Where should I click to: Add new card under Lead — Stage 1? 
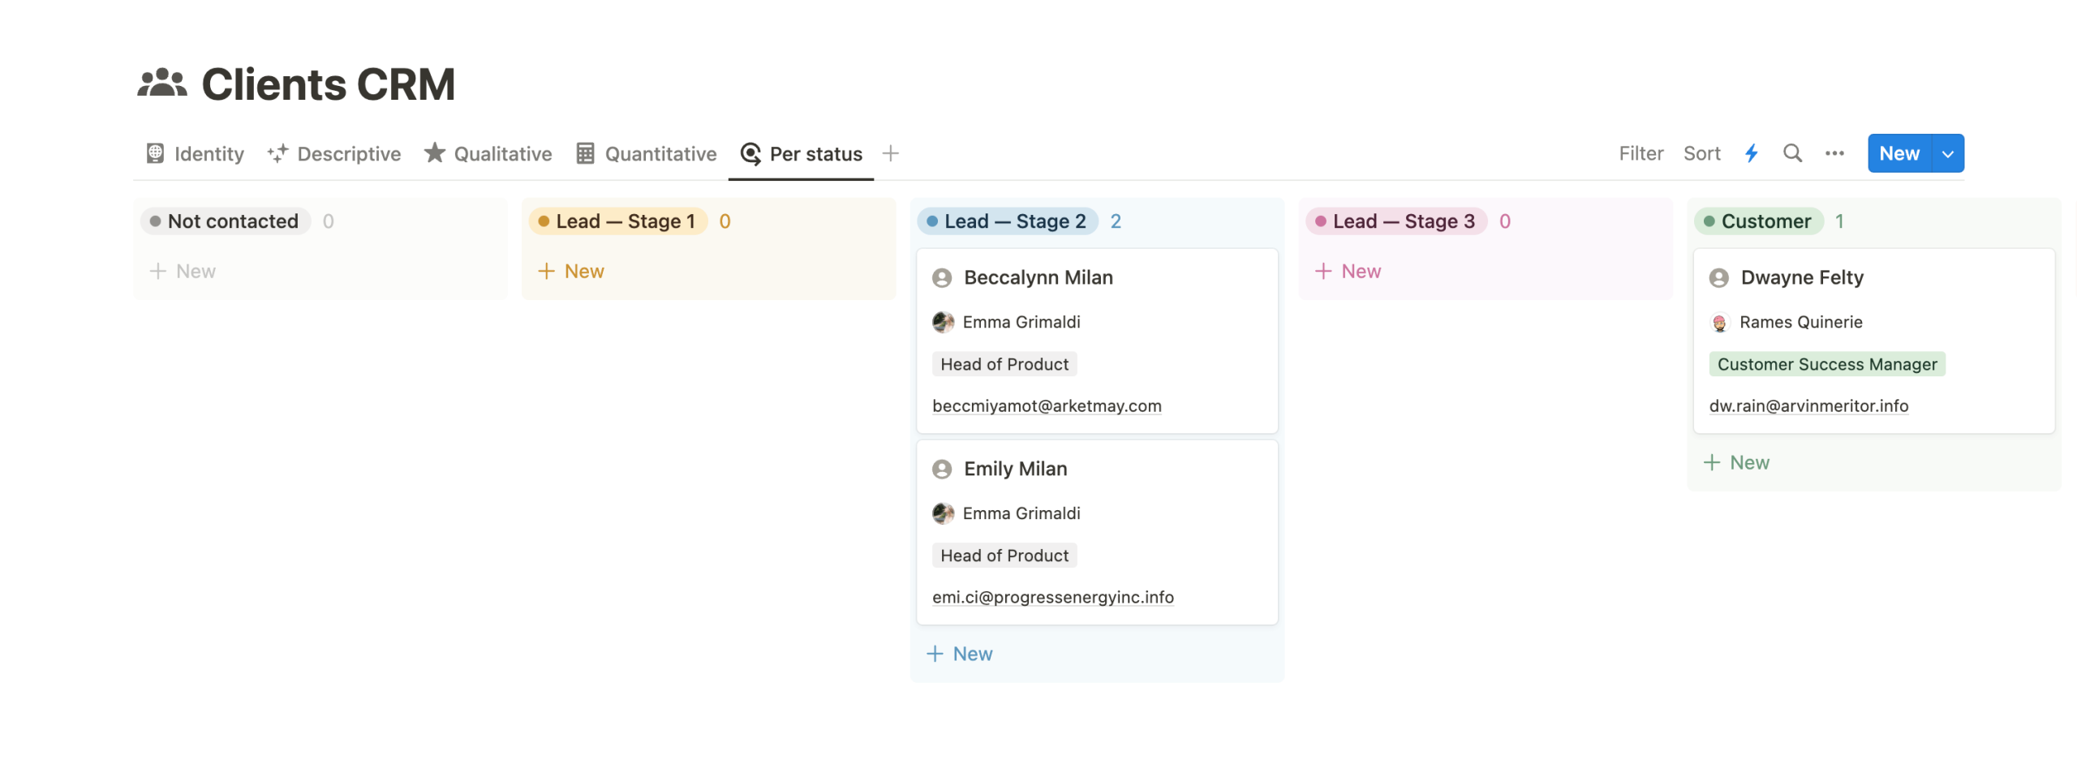point(571,271)
